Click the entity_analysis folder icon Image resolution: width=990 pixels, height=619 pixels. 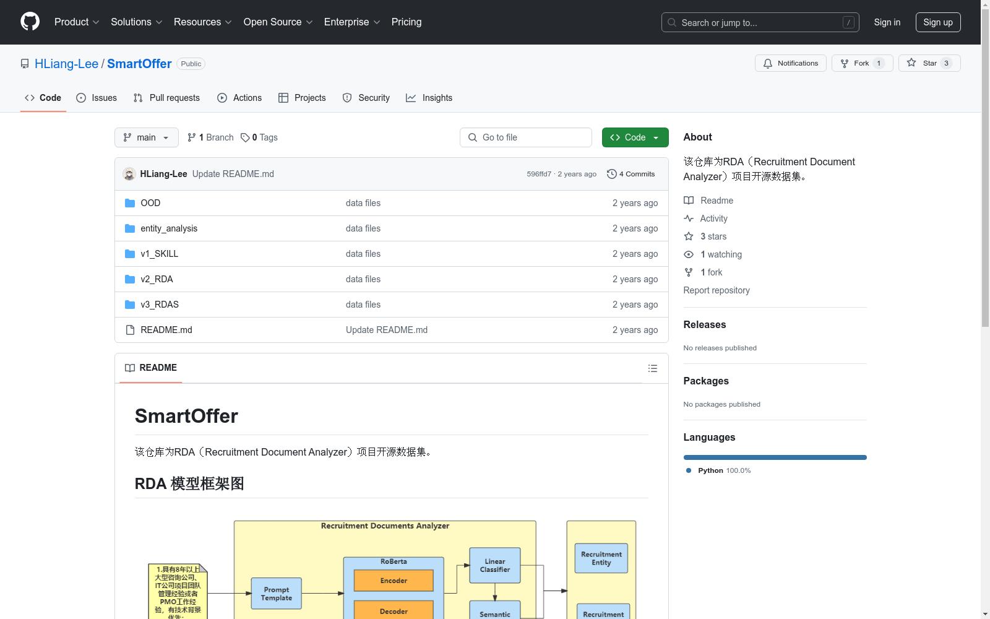coord(130,228)
